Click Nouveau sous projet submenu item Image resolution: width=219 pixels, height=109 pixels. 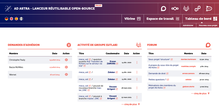coord(208,26)
